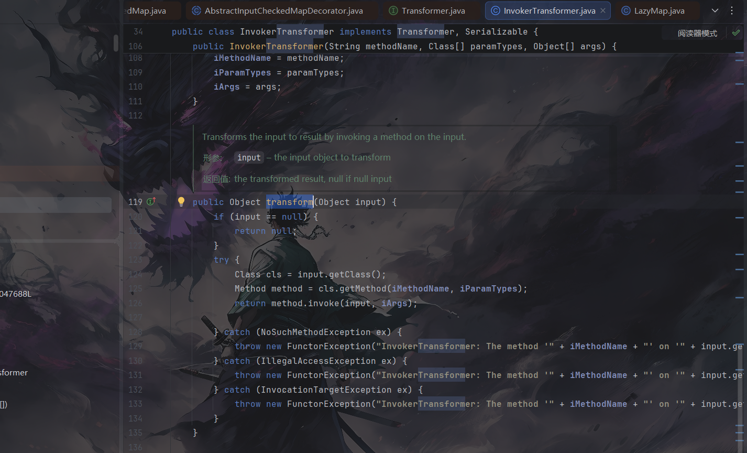
Task: Click the 'iParamTypes = paramTypes;' assignment
Action: tap(279, 72)
